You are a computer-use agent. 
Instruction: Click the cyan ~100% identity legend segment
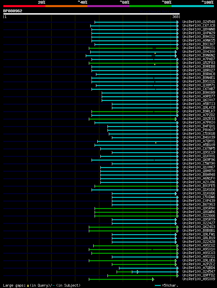pyautogui.click(x=193, y=6)
